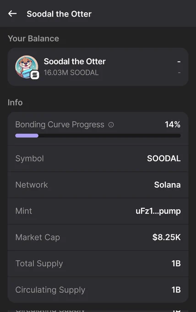Tap the 16.03M SOODAL balance amount
This screenshot has width=196, height=312.
71,72
